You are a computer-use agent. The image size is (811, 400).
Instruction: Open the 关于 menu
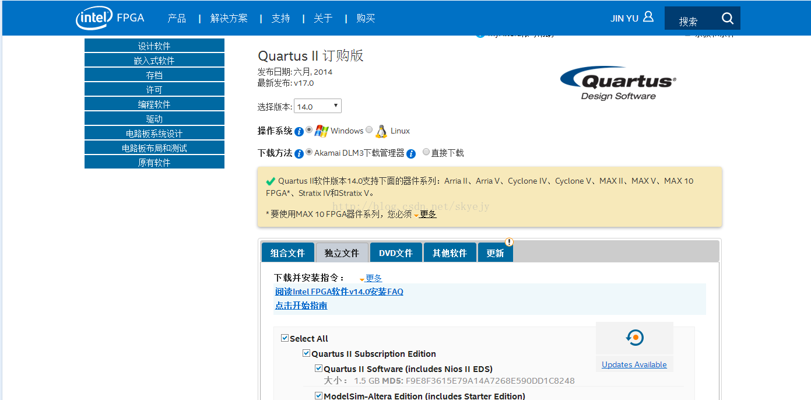coord(323,18)
